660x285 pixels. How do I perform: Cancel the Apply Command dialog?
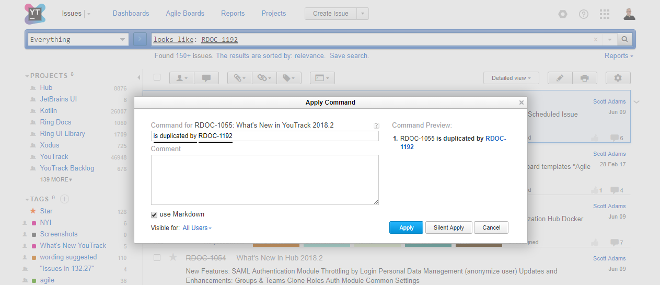click(x=491, y=227)
